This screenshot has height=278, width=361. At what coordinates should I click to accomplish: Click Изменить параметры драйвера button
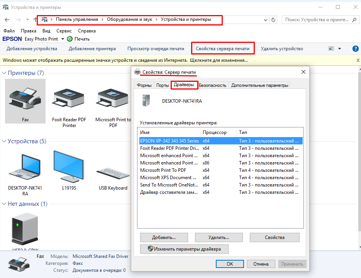pyautogui.click(x=184, y=249)
